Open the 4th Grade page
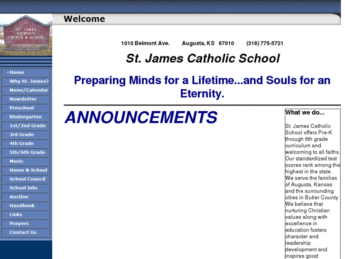Viewport: 345px width, 259px height. click(26, 143)
